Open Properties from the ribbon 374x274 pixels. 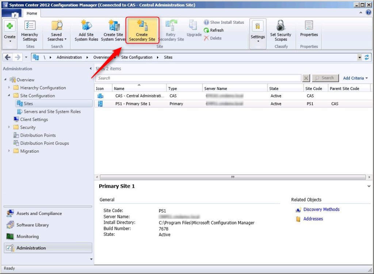309,31
